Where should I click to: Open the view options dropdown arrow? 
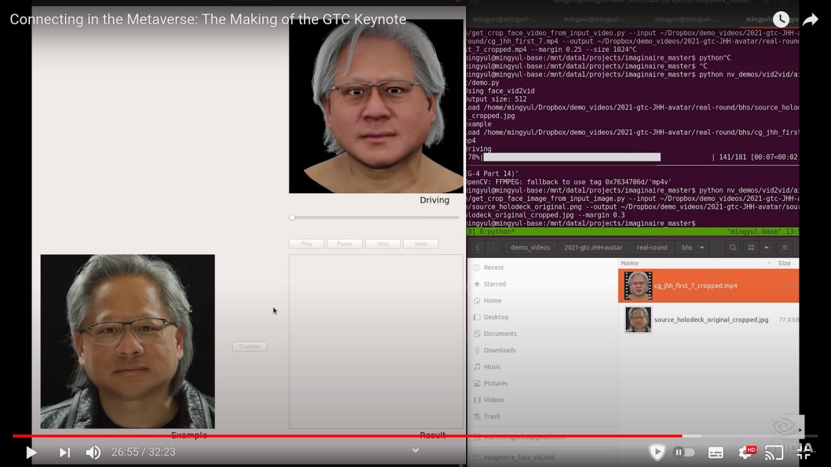tap(766, 247)
